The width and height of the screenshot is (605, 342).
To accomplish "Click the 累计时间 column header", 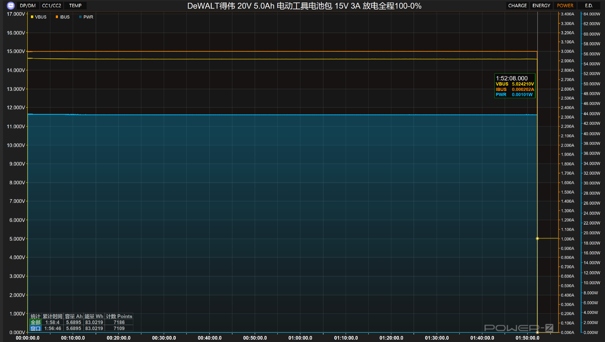I will click(x=52, y=317).
